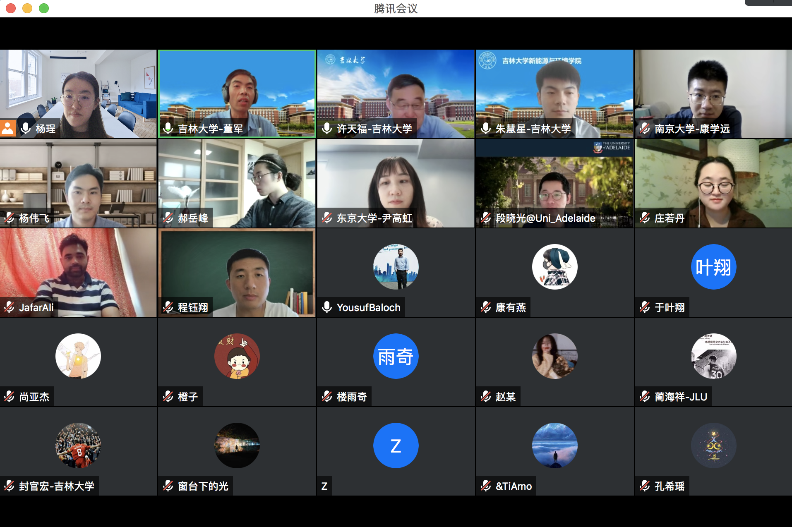The height and width of the screenshot is (527, 792).
Task: Click the muted microphone icon beside JafarAli
Action: click(x=9, y=307)
